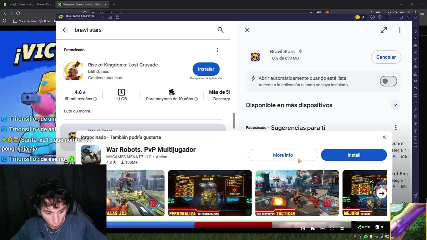This screenshot has width=427, height=240.
Task: Click the BlueStacks volume sidebar icon
Action: [x=415, y=31]
